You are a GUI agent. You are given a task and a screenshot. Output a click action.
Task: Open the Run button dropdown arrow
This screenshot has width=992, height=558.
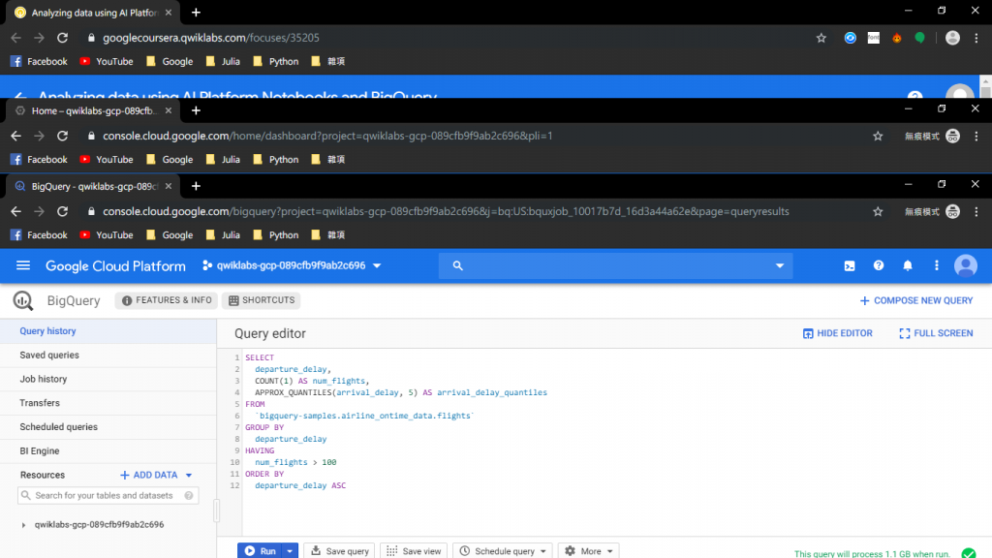(x=290, y=551)
